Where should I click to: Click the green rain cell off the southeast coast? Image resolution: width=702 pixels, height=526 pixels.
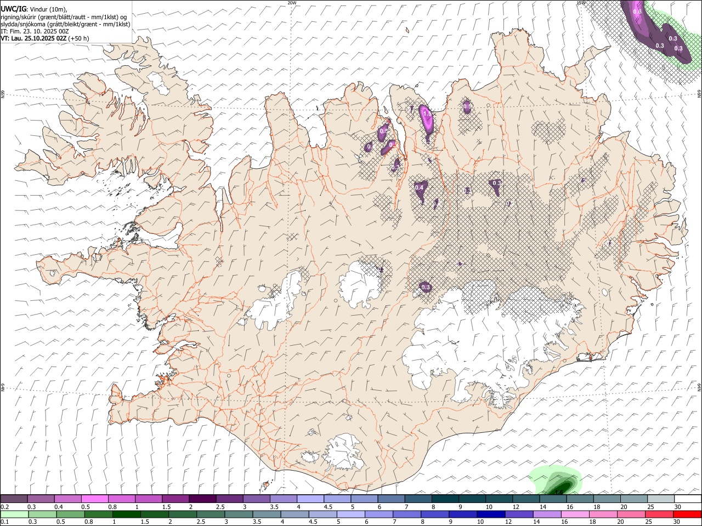point(556,481)
